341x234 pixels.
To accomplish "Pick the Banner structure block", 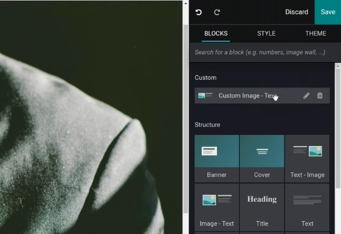I will 217,158.
